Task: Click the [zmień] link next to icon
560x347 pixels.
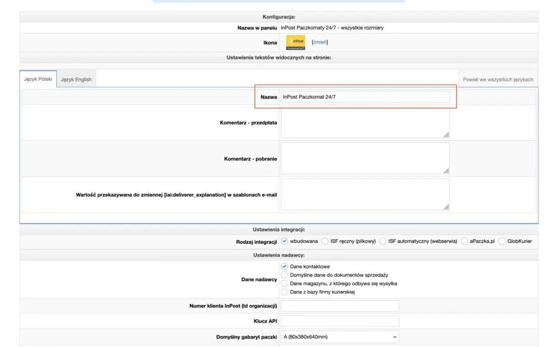Action: tap(320, 42)
